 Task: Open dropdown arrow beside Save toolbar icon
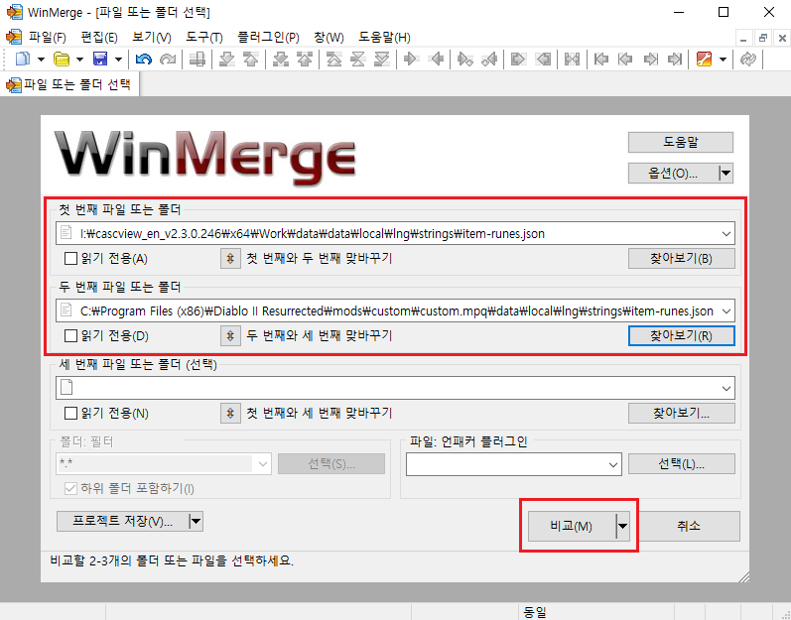click(118, 60)
